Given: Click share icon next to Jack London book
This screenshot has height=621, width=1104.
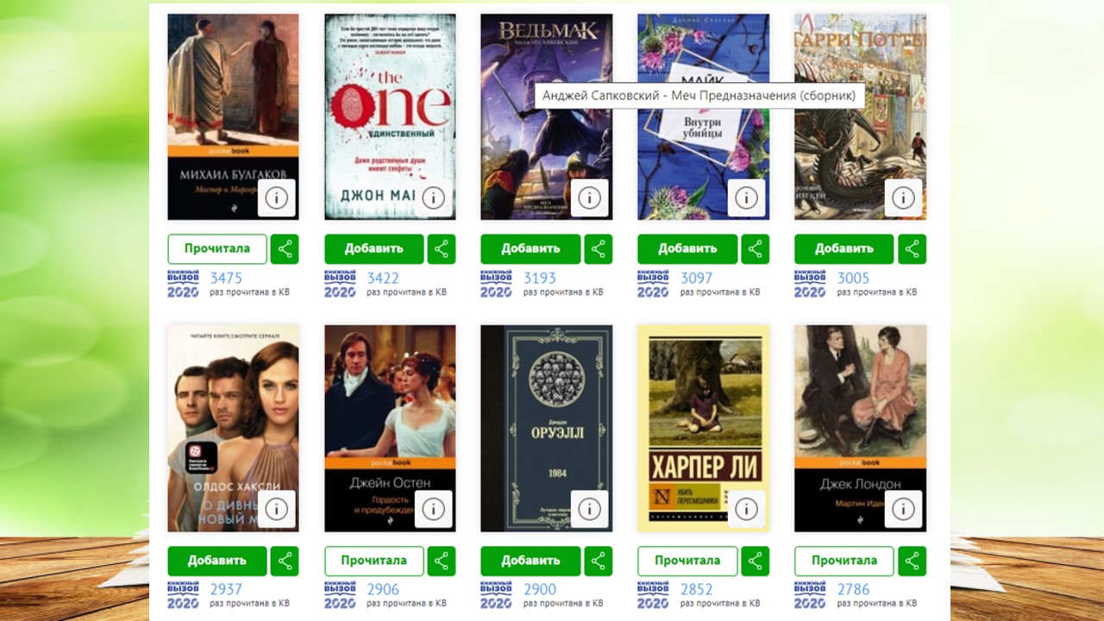Looking at the screenshot, I should [912, 561].
